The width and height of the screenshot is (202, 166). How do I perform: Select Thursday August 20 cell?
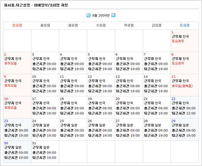[x=129, y=107]
